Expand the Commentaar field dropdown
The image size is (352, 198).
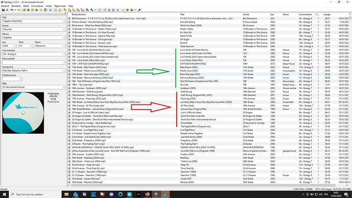64,54
